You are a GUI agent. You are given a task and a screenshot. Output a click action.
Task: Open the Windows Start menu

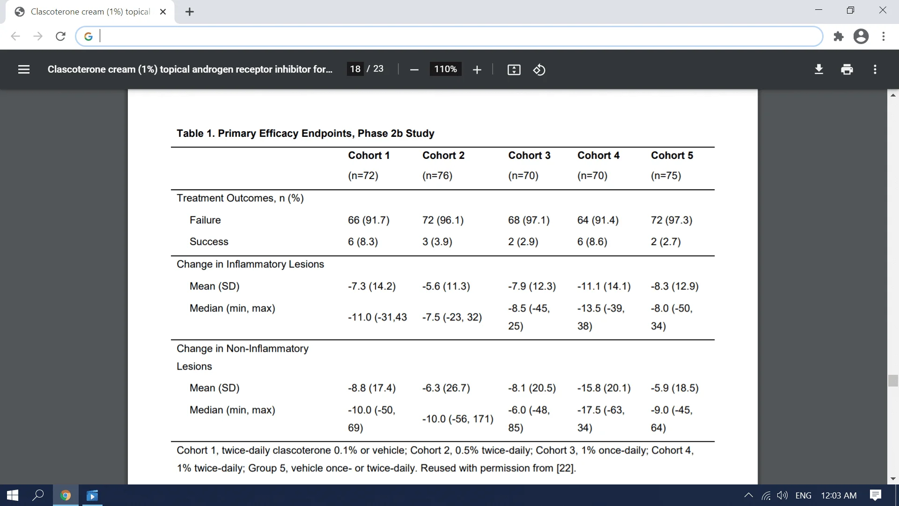tap(13, 495)
